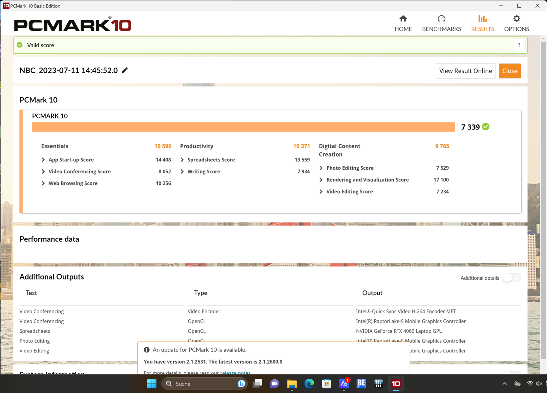Screen dimensions: 547x393
Task: Click the orange PCMark 10 score bar
Action: pyautogui.click(x=243, y=127)
